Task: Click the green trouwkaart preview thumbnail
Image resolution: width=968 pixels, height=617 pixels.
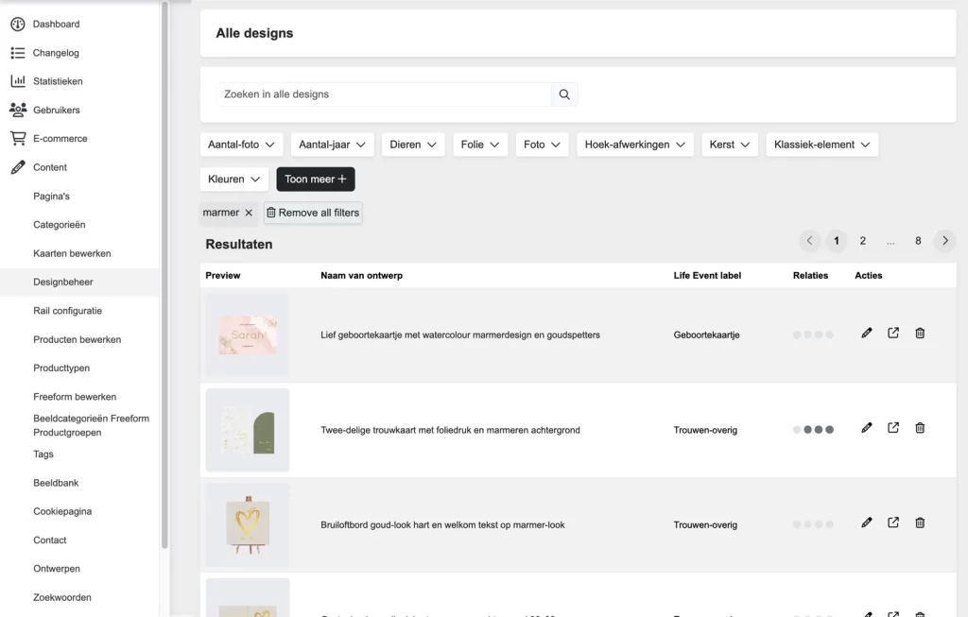Action: pos(247,430)
